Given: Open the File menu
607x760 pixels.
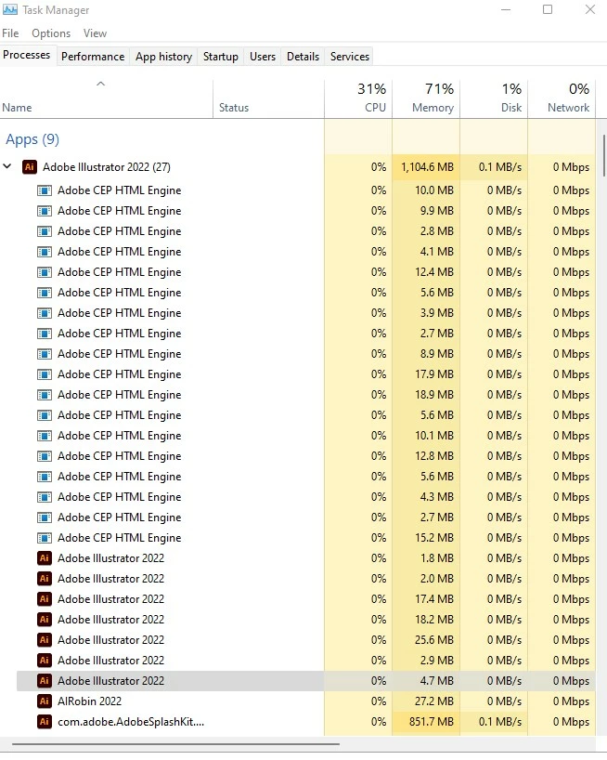Looking at the screenshot, I should click(x=10, y=33).
